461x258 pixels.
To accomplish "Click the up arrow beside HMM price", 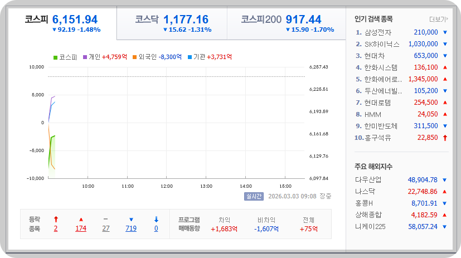I will [445, 114].
